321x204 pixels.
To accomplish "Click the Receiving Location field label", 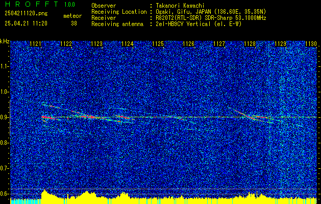I will click(119, 12).
